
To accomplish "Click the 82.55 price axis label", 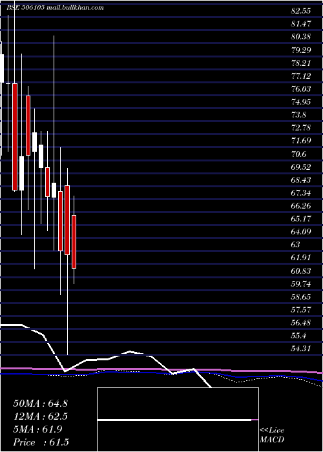I will [301, 11].
